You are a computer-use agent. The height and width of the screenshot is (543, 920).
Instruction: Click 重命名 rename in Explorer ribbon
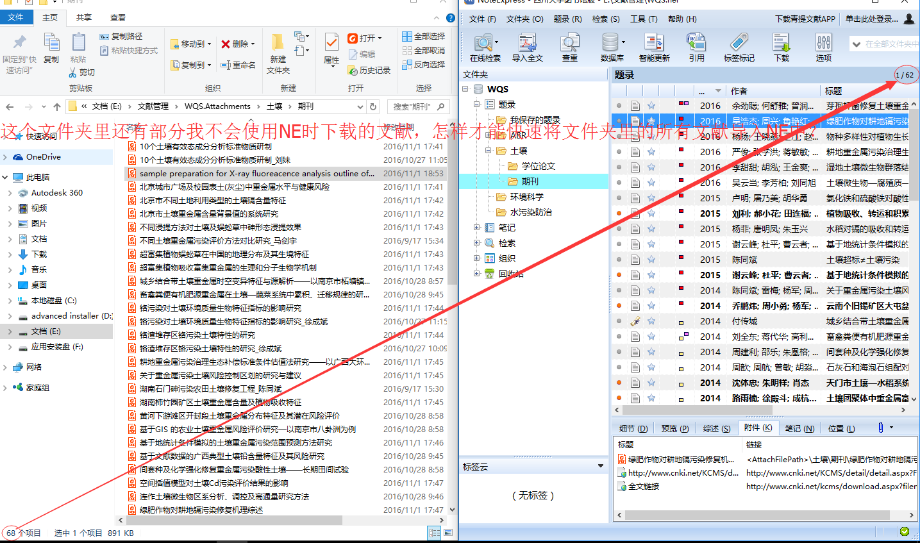click(238, 65)
